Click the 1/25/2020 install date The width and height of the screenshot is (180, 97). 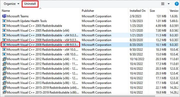[136, 26]
